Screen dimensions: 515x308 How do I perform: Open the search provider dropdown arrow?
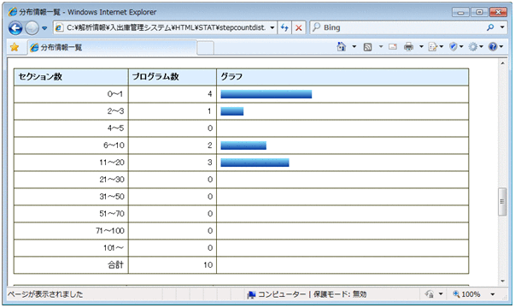click(502, 27)
